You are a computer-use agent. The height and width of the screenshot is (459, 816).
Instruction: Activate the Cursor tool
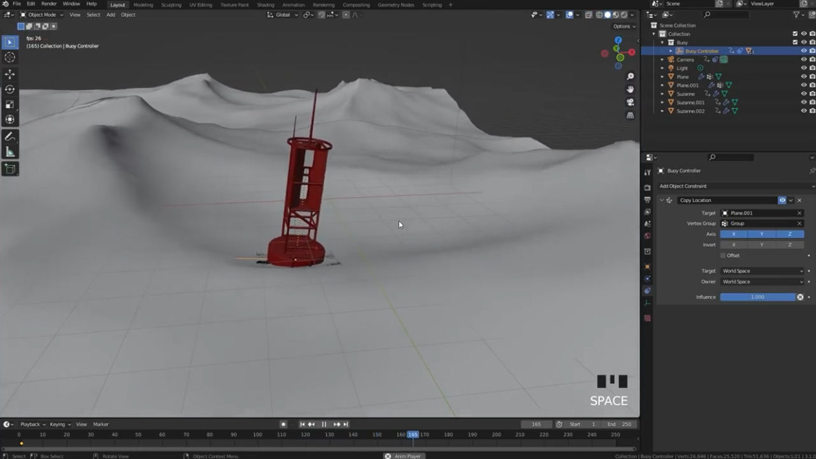pos(10,58)
